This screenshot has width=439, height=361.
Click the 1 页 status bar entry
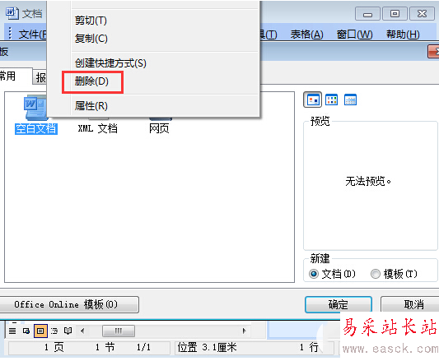[x=54, y=348]
